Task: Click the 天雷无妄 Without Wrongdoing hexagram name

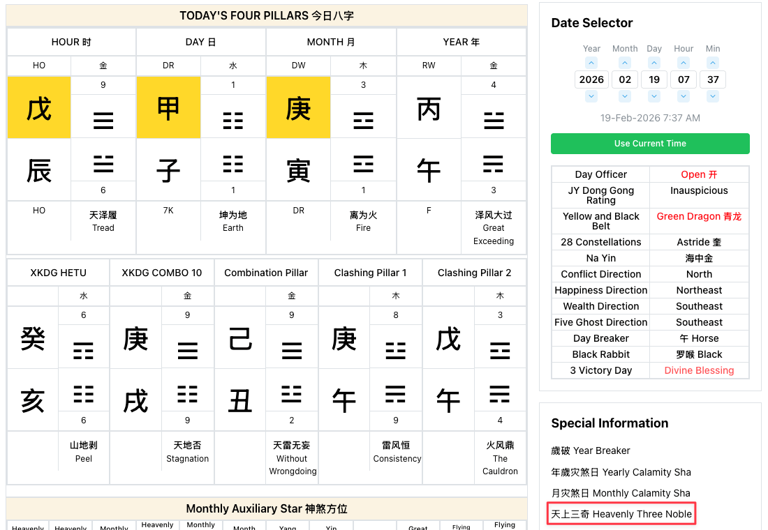Action: [x=293, y=458]
